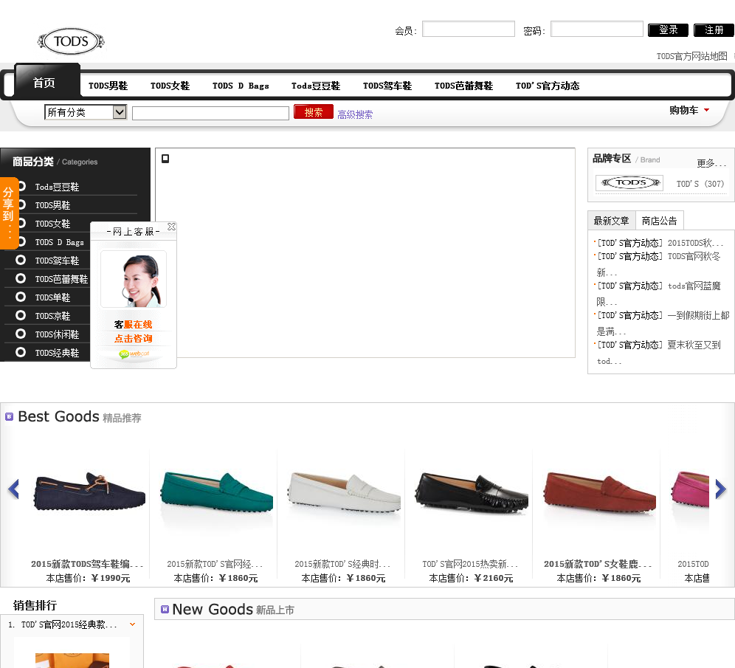This screenshot has height=668, width=735.
Task: Open article 2015TODS秋... in latest articles
Action: tap(696, 243)
